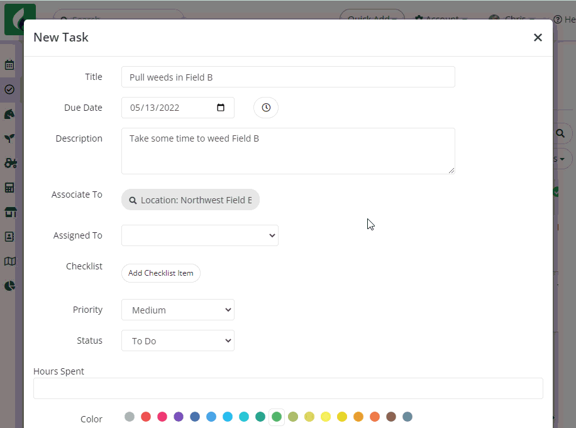Open the date picker calendar icon

[x=221, y=108]
